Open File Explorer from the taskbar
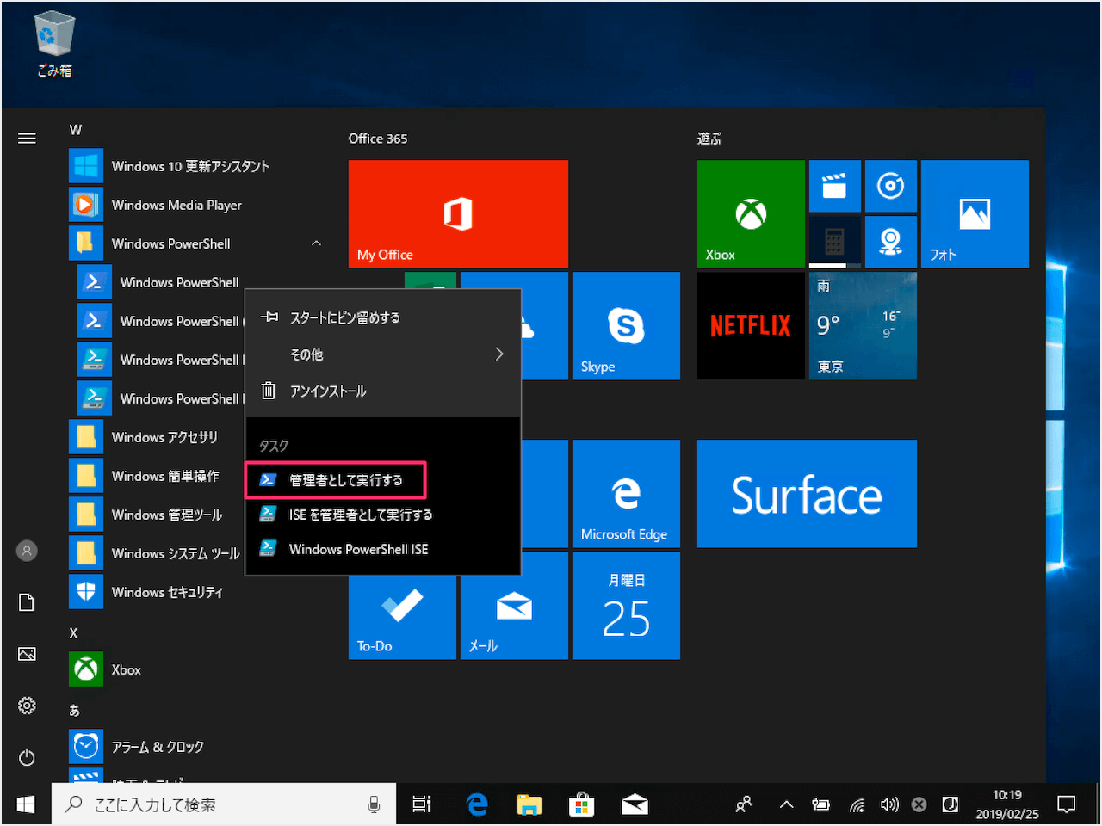The image size is (1102, 826). coord(529,804)
